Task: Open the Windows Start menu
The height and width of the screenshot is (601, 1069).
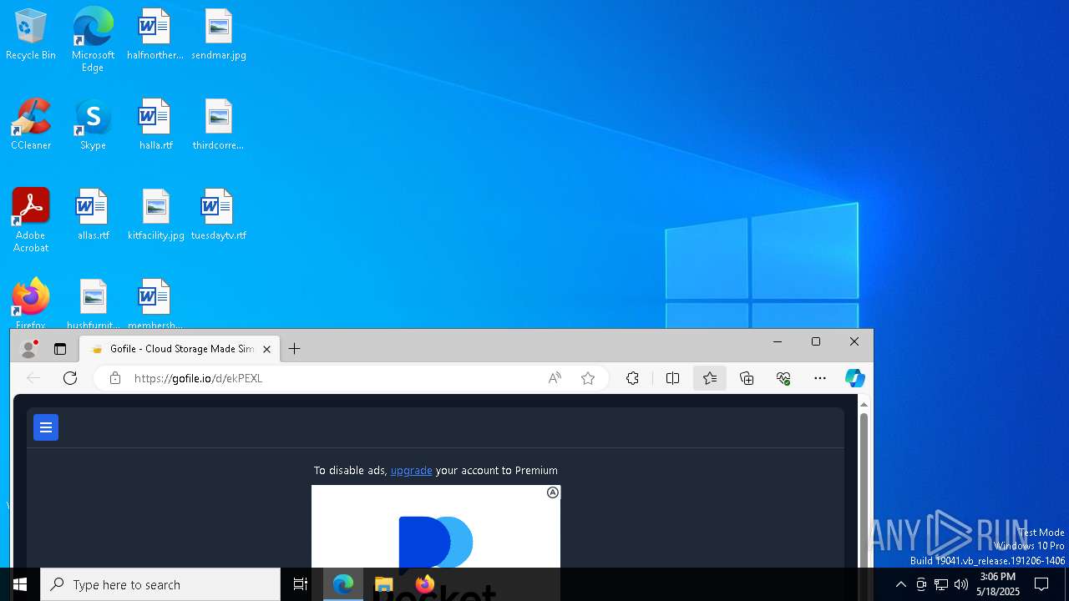Action: (x=20, y=584)
